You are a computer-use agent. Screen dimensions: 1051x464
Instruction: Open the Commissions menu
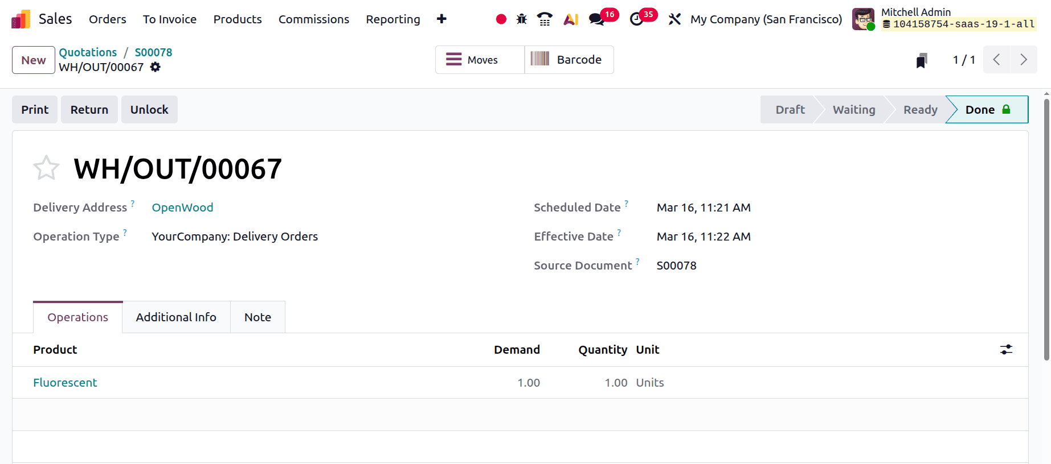pyautogui.click(x=314, y=19)
